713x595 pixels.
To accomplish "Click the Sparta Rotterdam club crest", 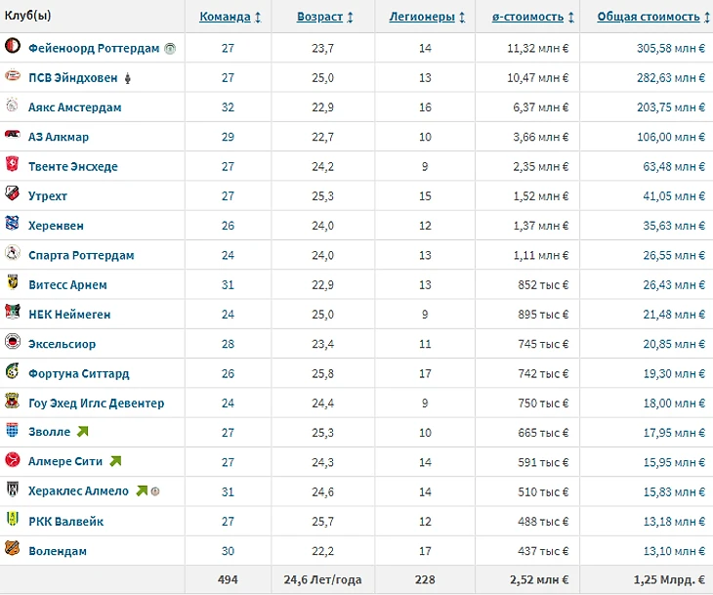I will (x=13, y=252).
